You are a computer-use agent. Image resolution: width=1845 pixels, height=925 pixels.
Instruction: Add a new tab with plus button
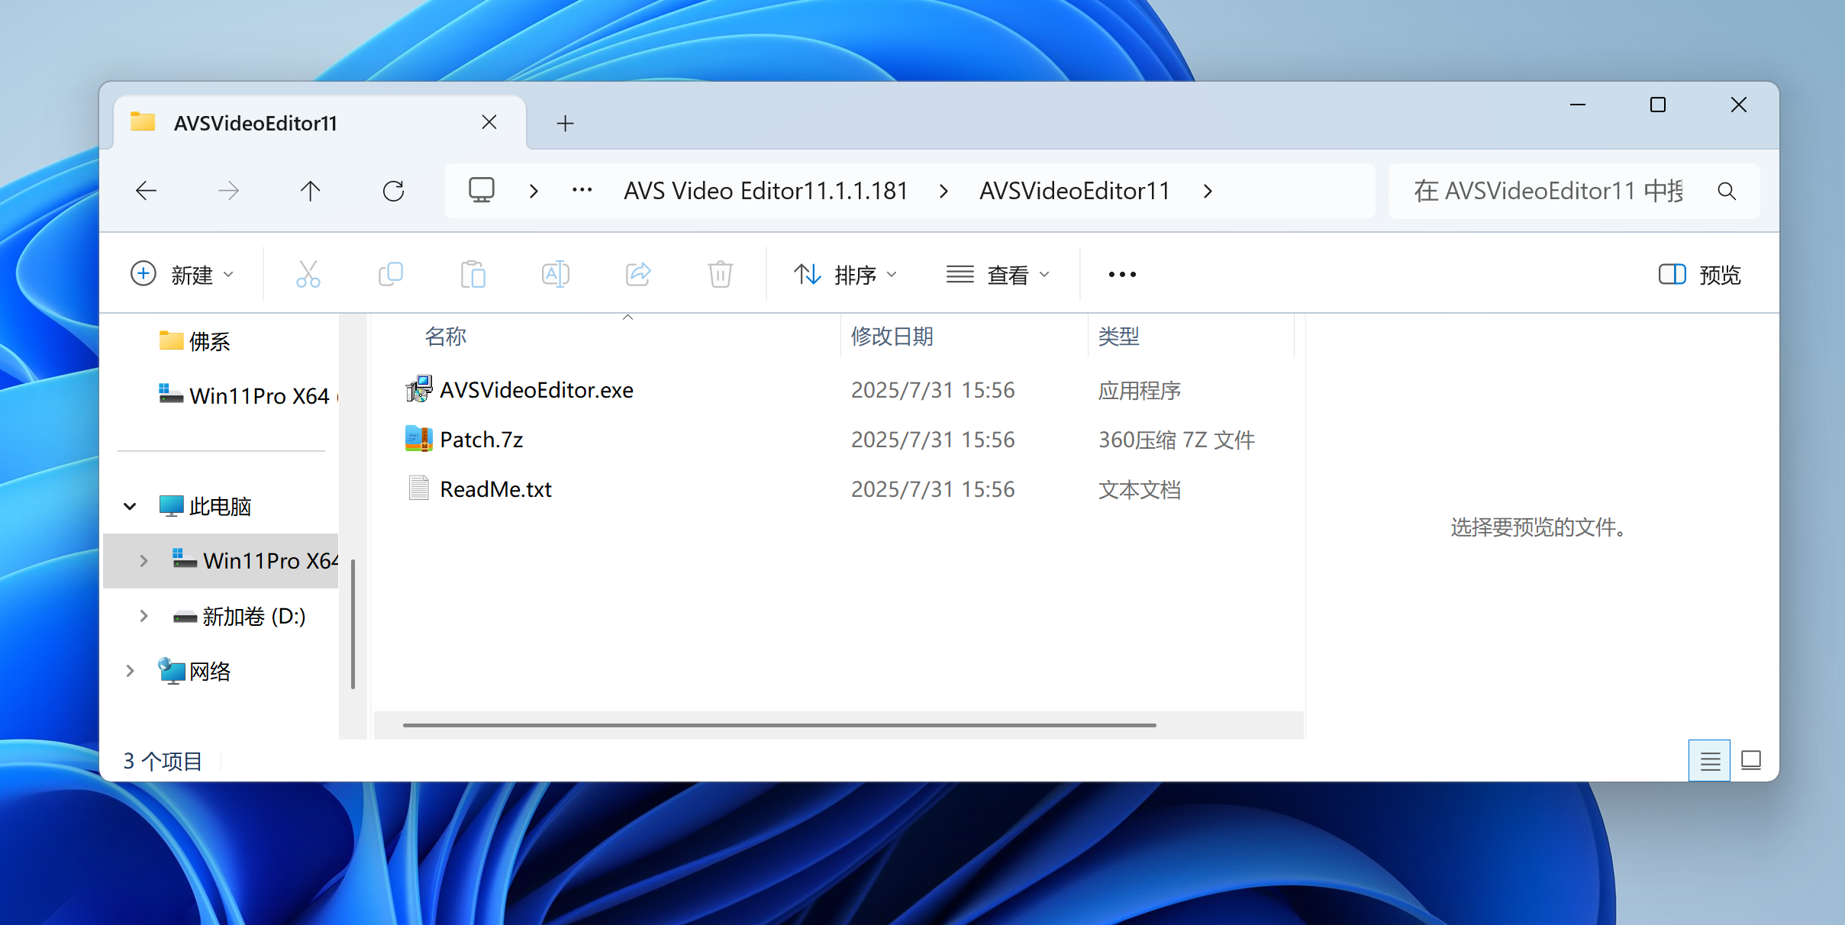[565, 123]
